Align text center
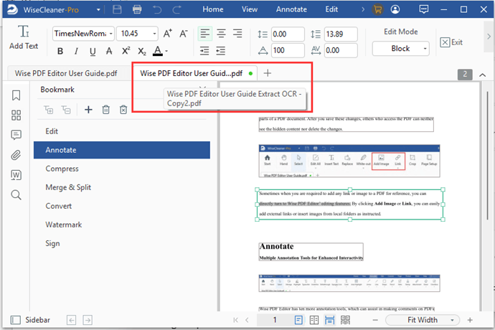Image resolution: width=495 pixels, height=330 pixels. [x=221, y=34]
